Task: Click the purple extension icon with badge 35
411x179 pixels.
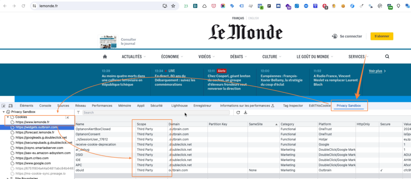Action: [288, 6]
